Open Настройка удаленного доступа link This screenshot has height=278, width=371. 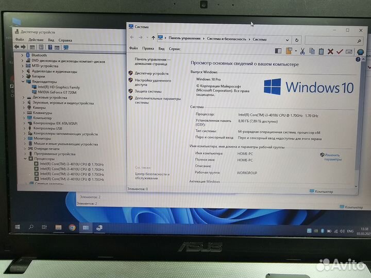(x=153, y=82)
